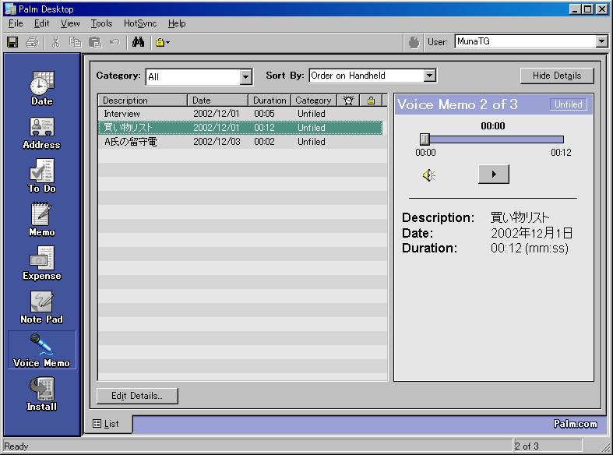
Task: Click the playback position slider thumb
Action: tap(425, 139)
